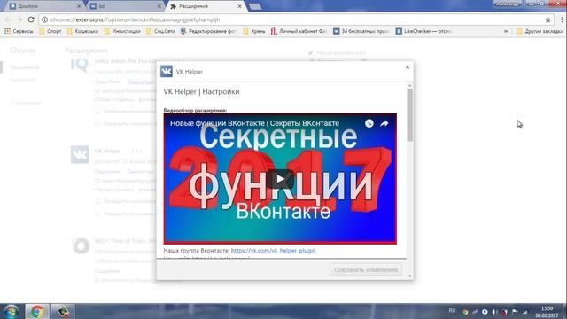Open the Спорт bookmarks folder
This screenshot has height=319, width=567.
(x=50, y=32)
